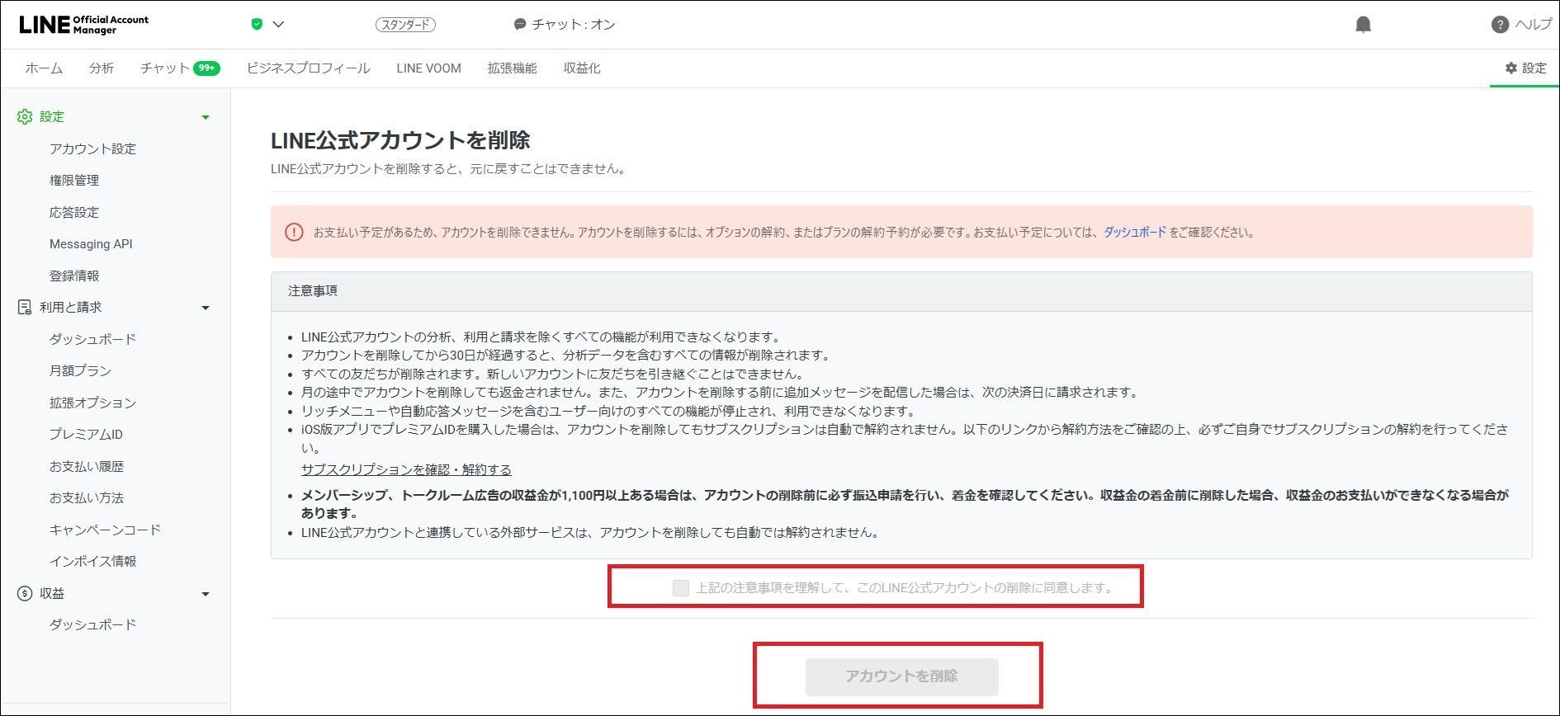1560x716 pixels.
Task: Collapse the 利用と請求 section arrow
Action: pyautogui.click(x=206, y=308)
